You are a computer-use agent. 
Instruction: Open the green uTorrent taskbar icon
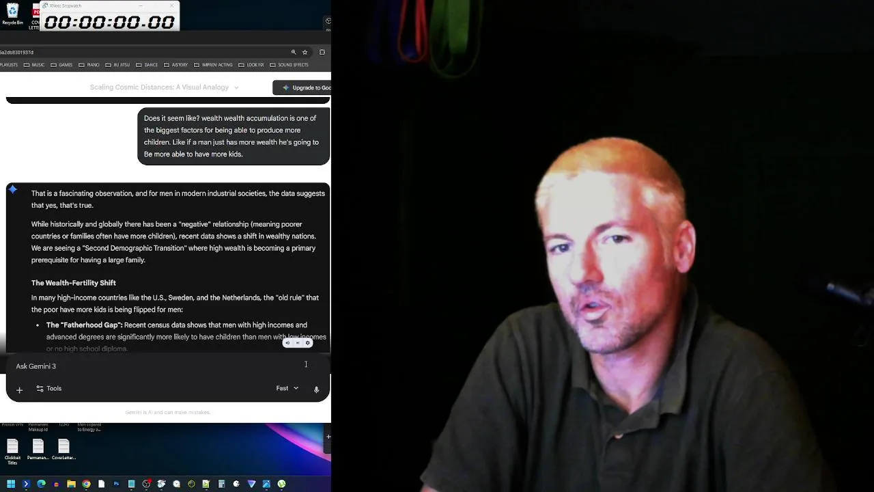point(281,484)
